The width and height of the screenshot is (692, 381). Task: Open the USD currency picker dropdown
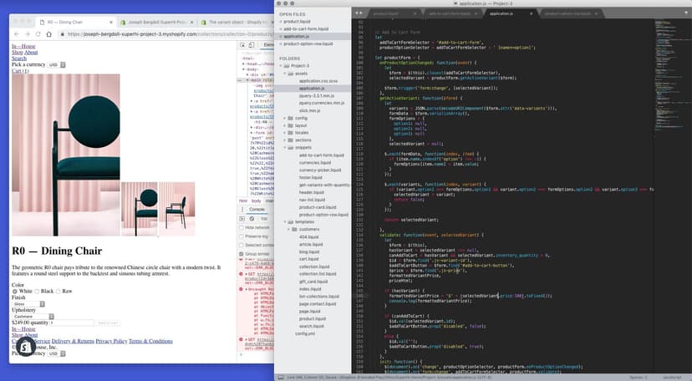click(53, 64)
